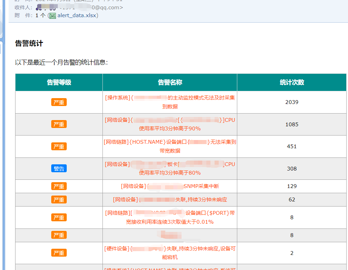Click the 严重 badge in SNMP采集中断 row

click(59, 186)
